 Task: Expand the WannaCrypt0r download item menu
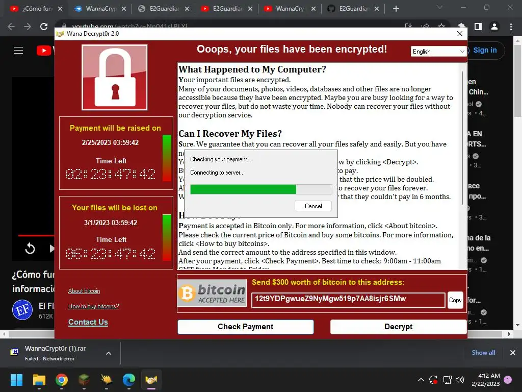coord(109,353)
